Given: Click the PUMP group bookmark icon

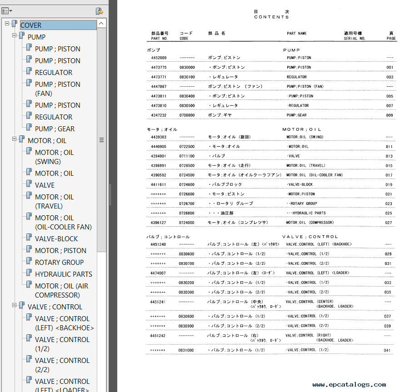Looking at the screenshot, I should point(22,36).
